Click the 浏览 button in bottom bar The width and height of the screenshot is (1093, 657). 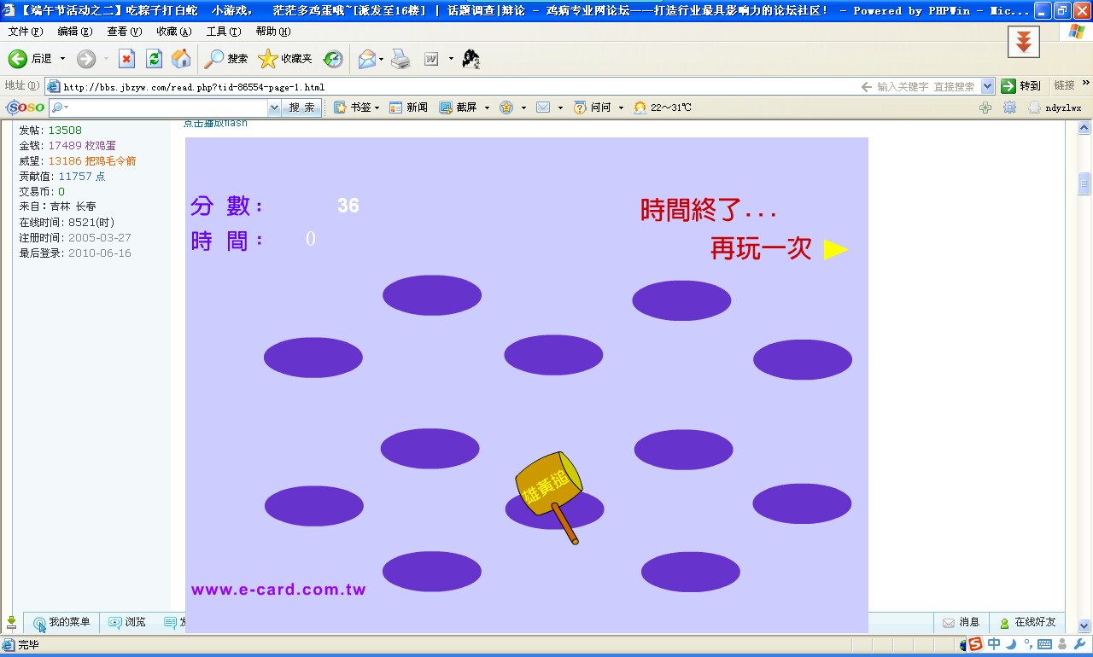[x=126, y=623]
